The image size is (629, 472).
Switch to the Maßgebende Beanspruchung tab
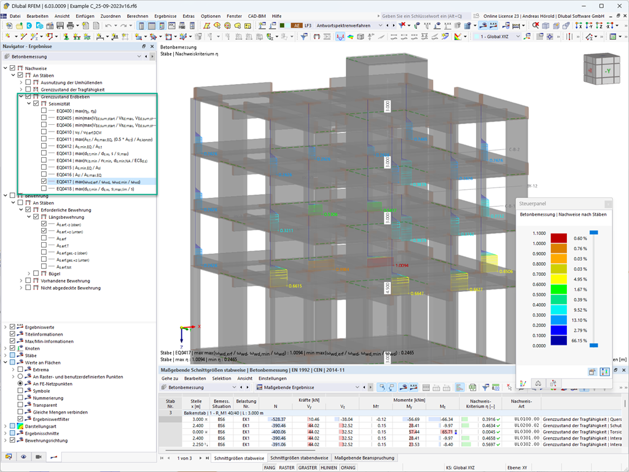click(x=364, y=457)
